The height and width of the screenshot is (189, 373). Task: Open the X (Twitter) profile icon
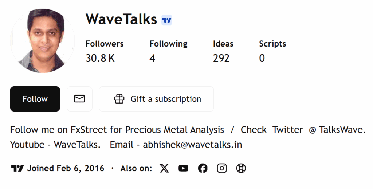point(165,168)
